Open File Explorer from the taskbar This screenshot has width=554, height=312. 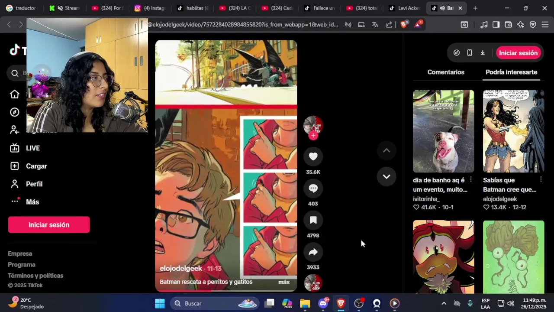click(x=305, y=303)
